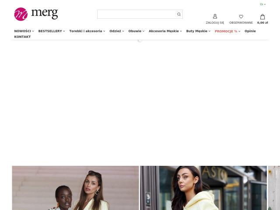Expand Torebki i akcesoria menu
The height and width of the screenshot is (210, 280).
[x=87, y=31]
